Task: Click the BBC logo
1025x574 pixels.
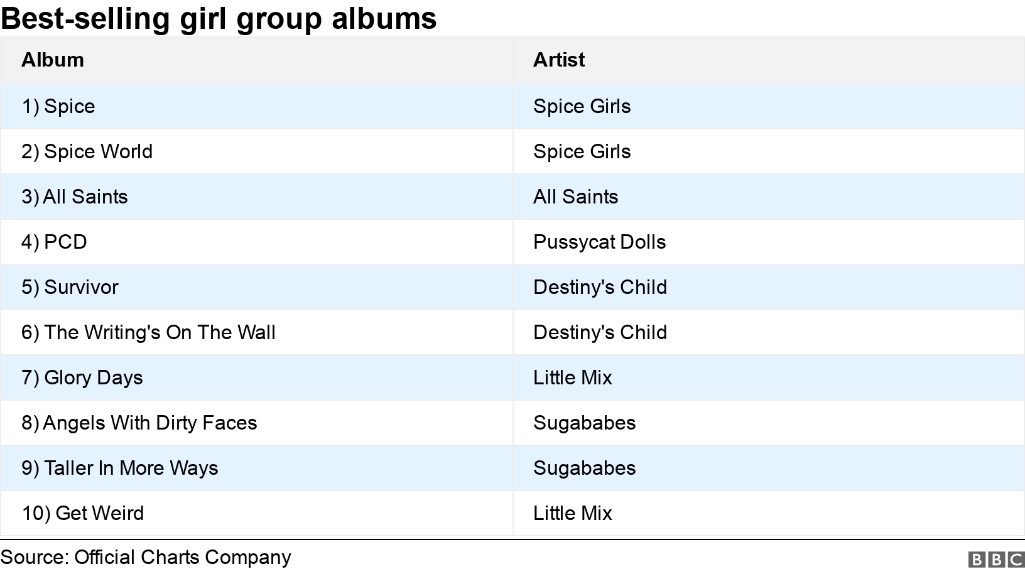Action: 996,559
